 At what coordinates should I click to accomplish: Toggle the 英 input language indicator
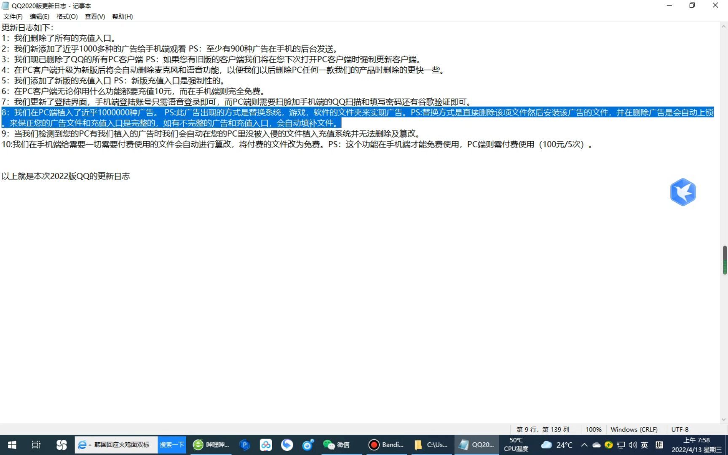(x=645, y=445)
